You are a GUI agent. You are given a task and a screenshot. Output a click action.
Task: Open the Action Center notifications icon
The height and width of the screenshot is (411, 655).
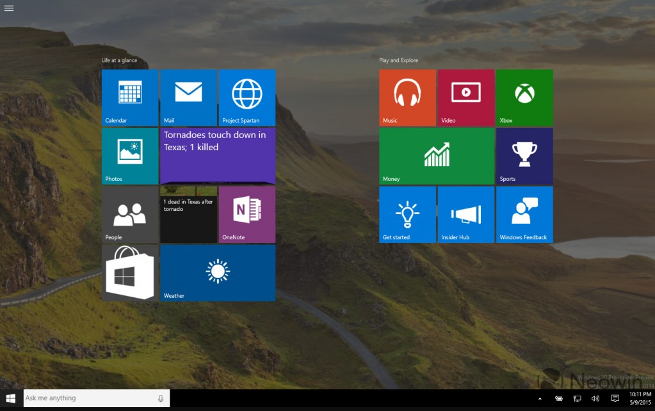click(615, 398)
